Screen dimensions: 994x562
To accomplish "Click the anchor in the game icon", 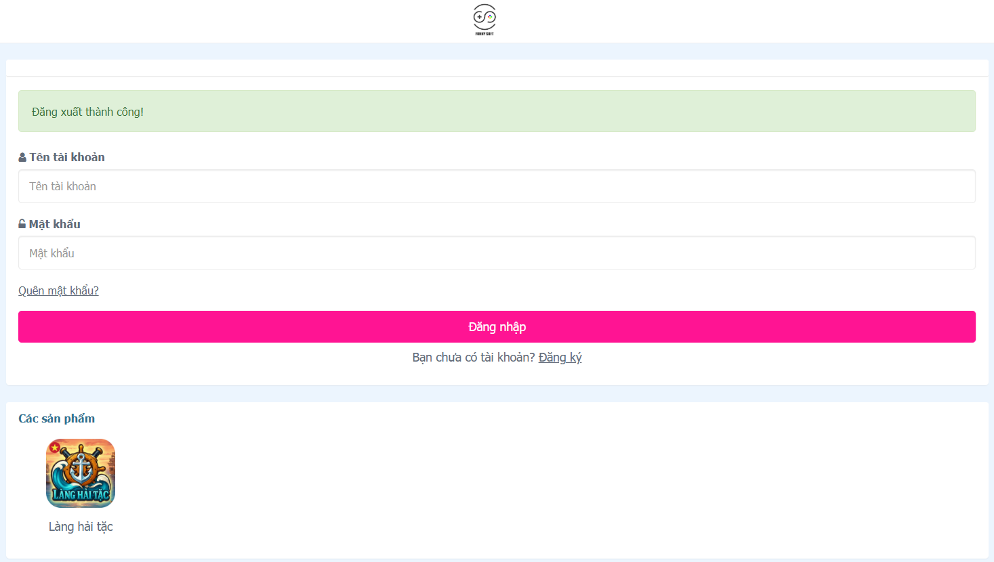I will click(x=81, y=469).
